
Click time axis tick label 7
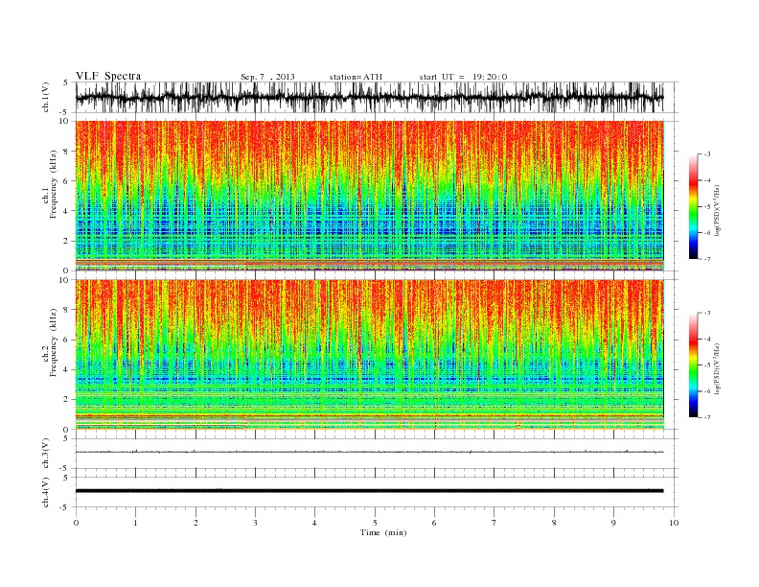click(494, 523)
